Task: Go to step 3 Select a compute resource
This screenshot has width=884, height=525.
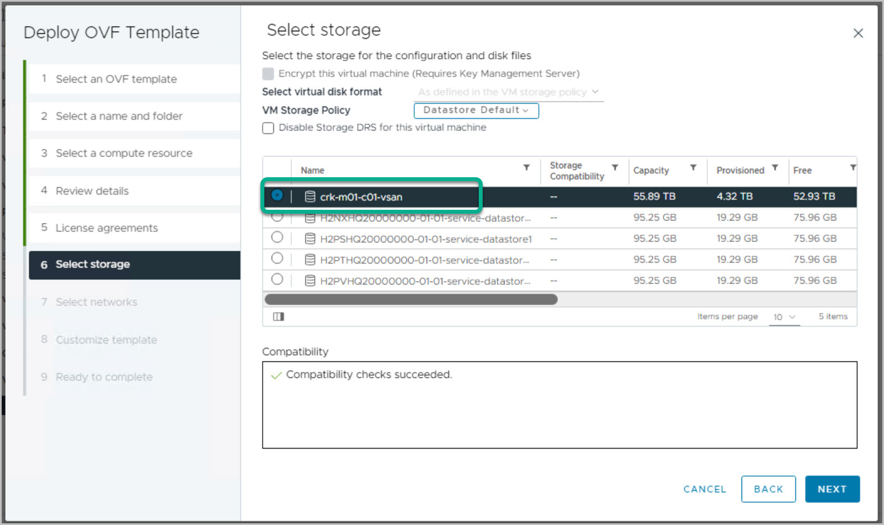Action: tap(123, 153)
